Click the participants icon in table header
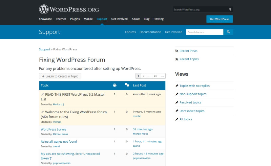This screenshot has width=271, height=166. click(114, 85)
